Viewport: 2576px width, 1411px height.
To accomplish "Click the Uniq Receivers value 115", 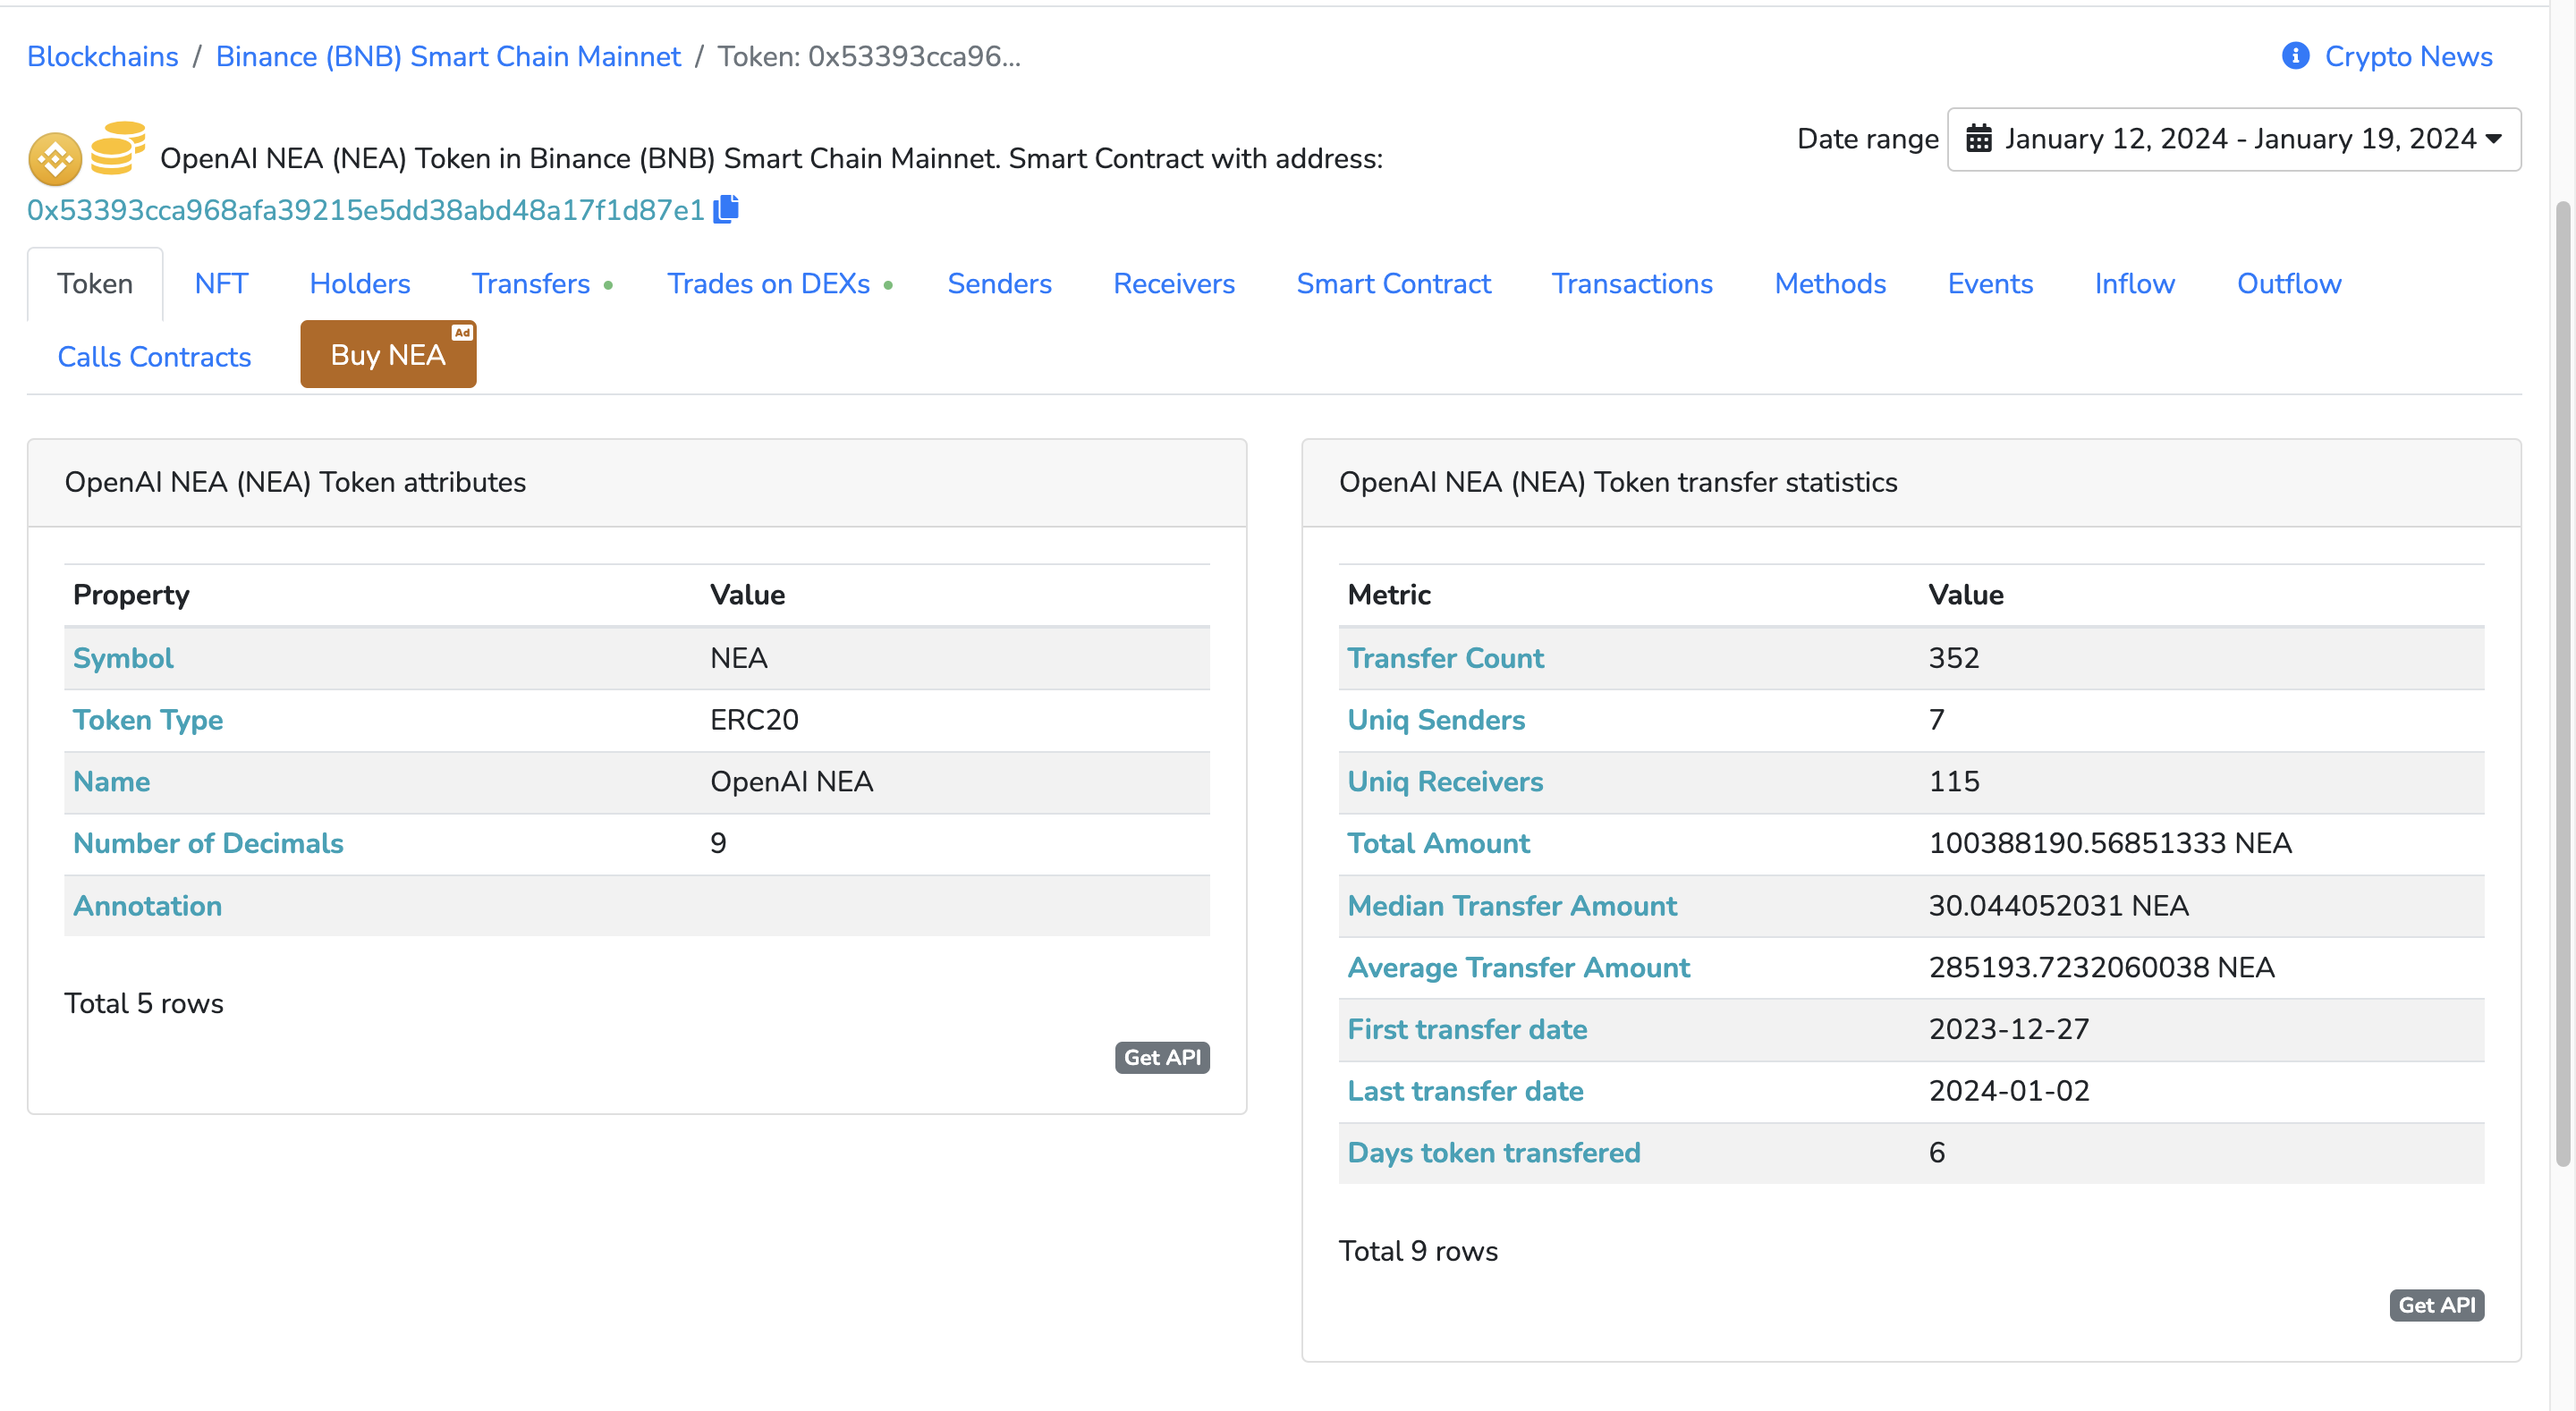I will pyautogui.click(x=1954, y=782).
